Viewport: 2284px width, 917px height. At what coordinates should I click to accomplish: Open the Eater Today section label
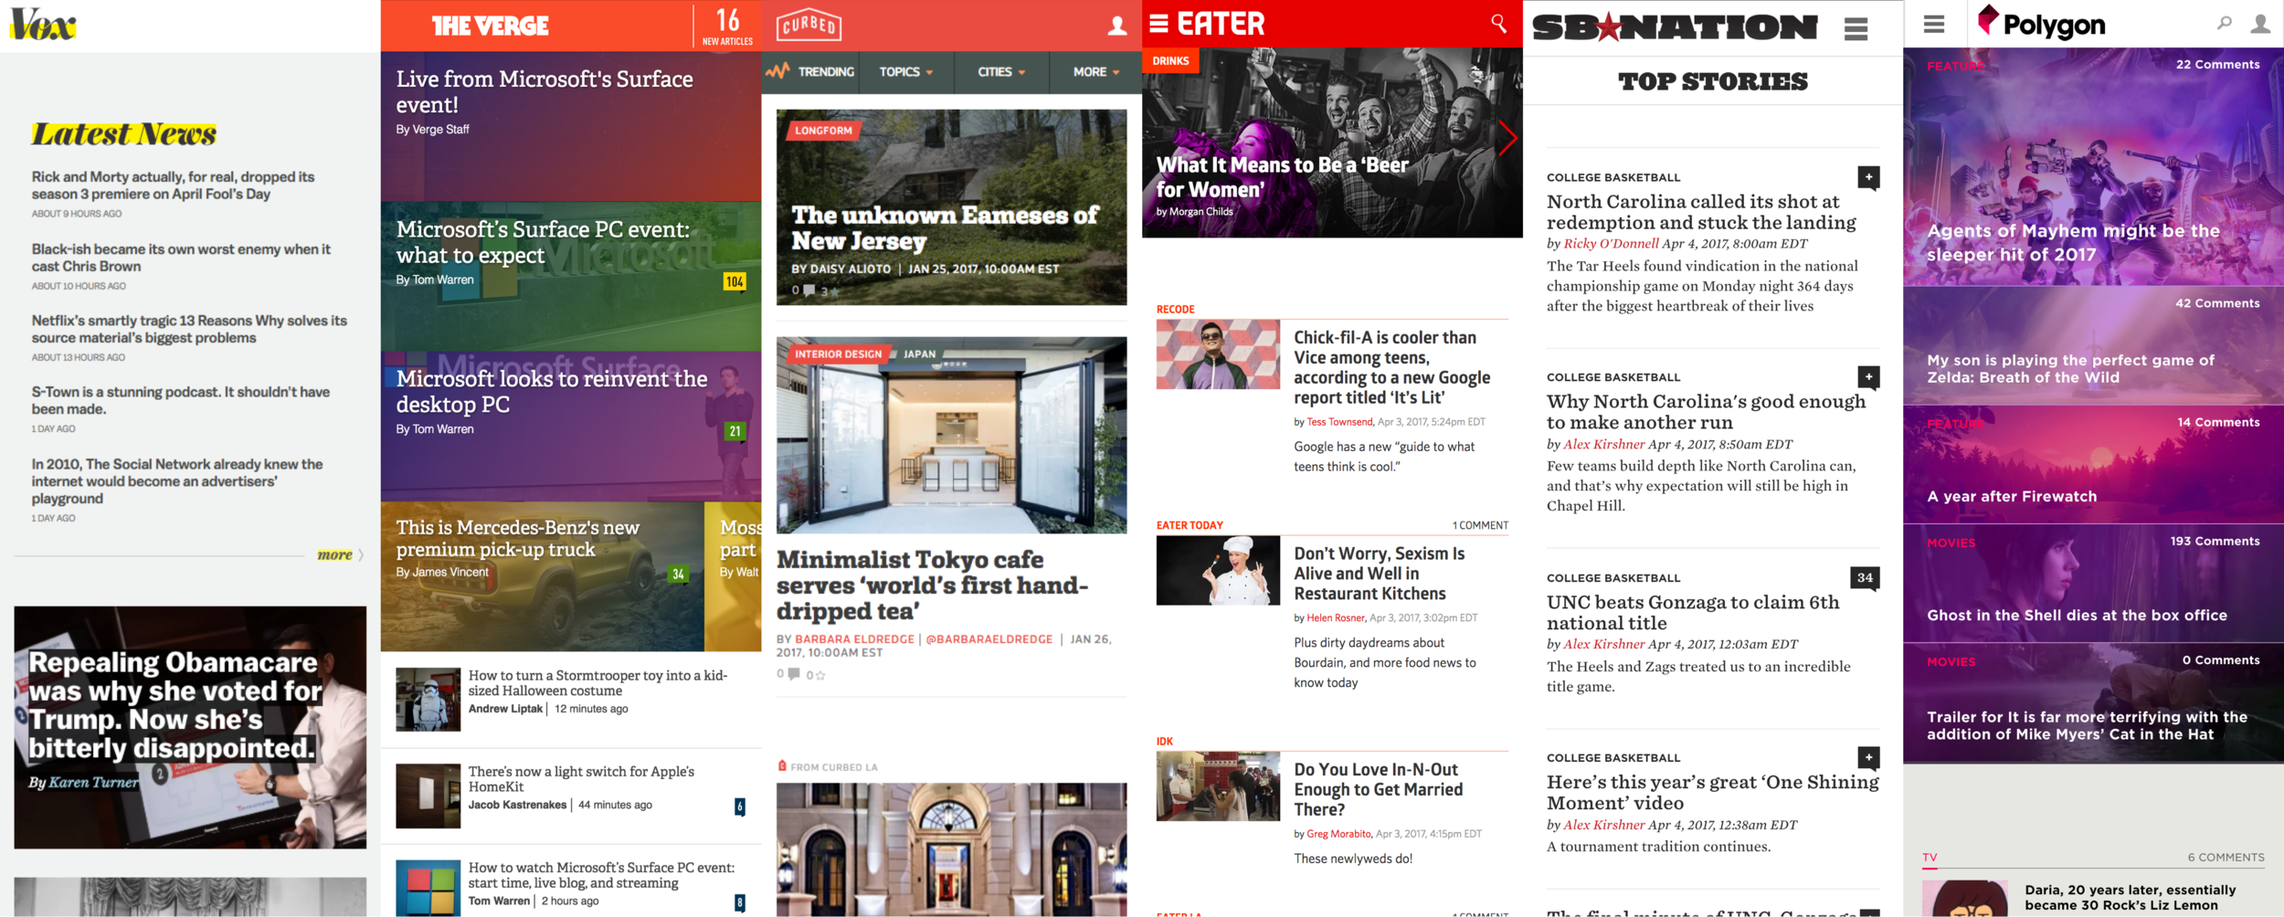(x=1190, y=525)
